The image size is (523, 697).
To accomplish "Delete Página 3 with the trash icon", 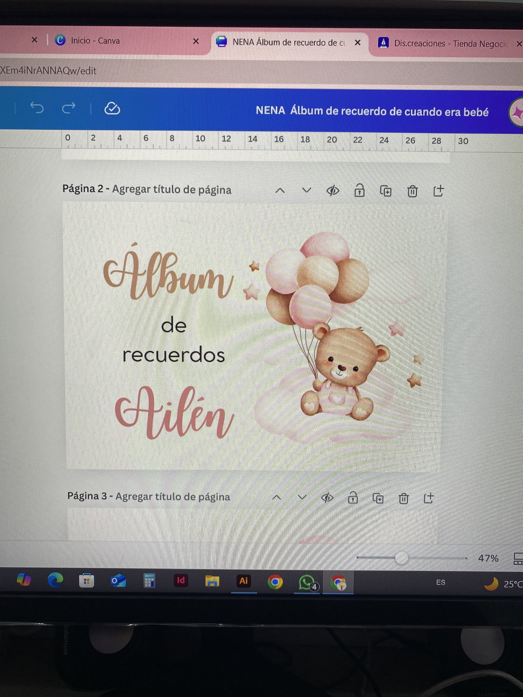I will click(404, 498).
